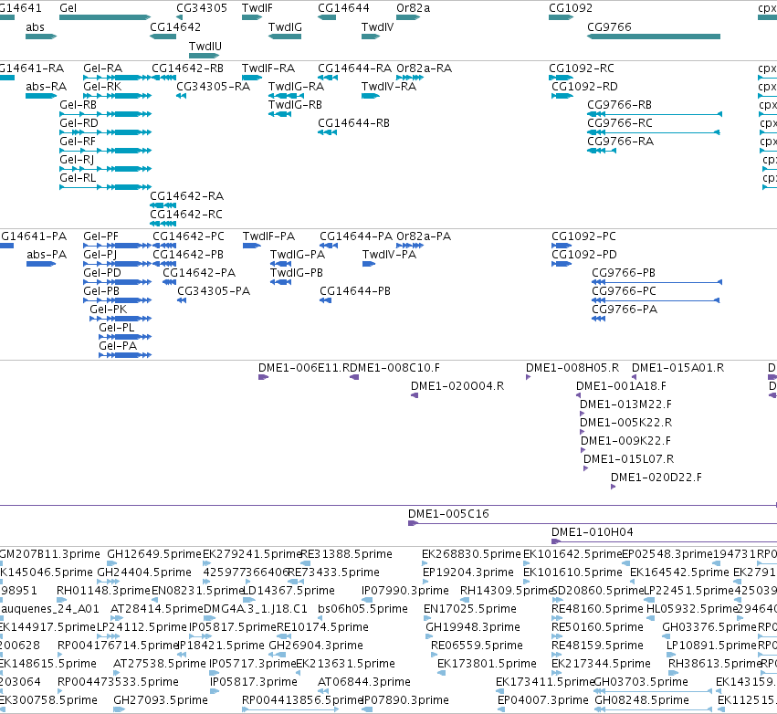Click the IP07990.3prime EST
The height and width of the screenshot is (714, 777).
tap(367, 600)
